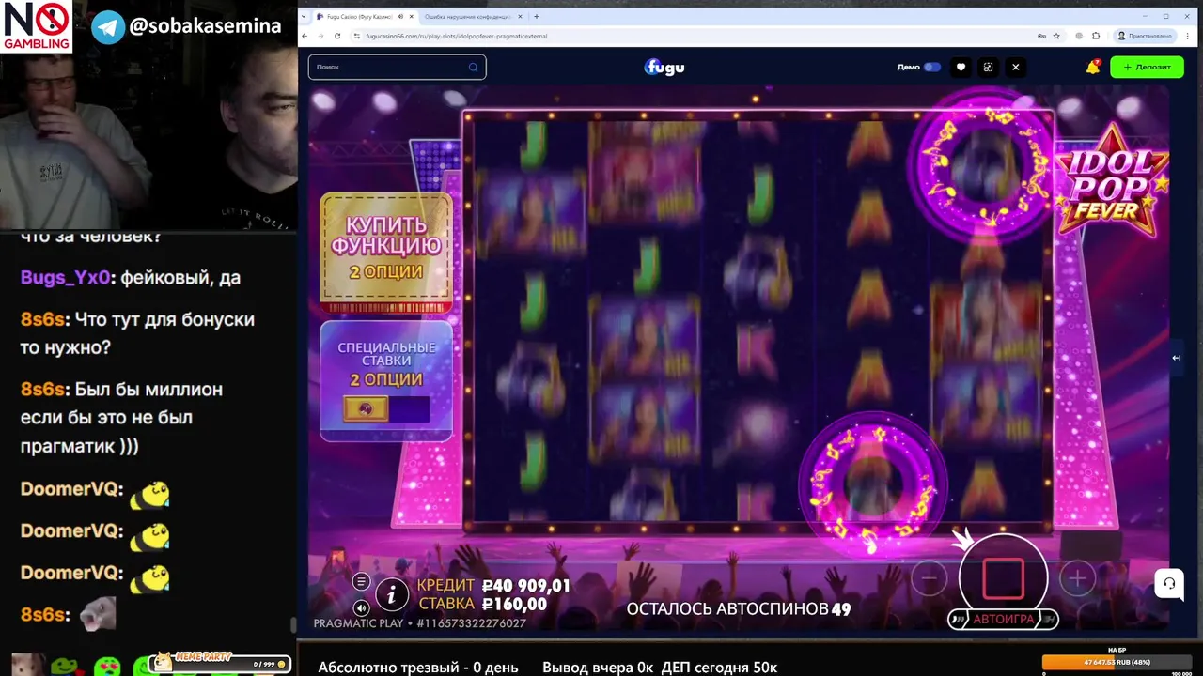Image resolution: width=1203 pixels, height=676 pixels.
Task: Click the КРЕДИТ ₽40 909,01 balance
Action: [x=493, y=586]
